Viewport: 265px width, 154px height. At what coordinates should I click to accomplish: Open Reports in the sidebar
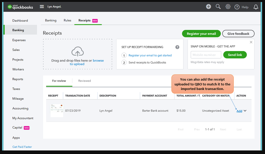(x=18, y=79)
